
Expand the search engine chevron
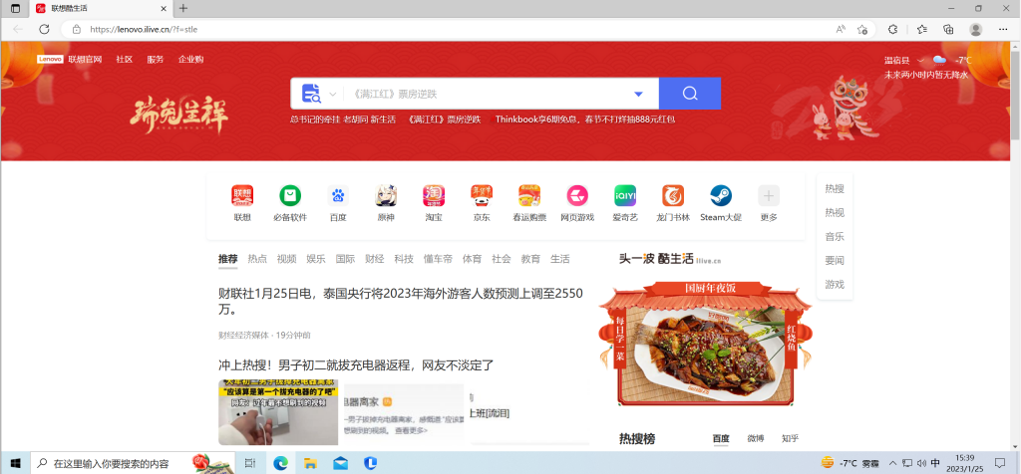333,95
